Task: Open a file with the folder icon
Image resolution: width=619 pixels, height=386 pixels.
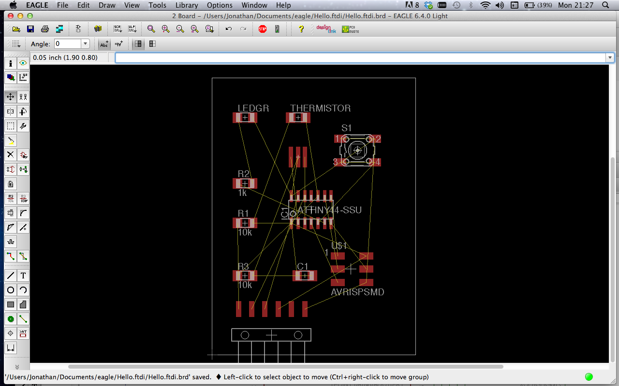Action: click(x=16, y=29)
